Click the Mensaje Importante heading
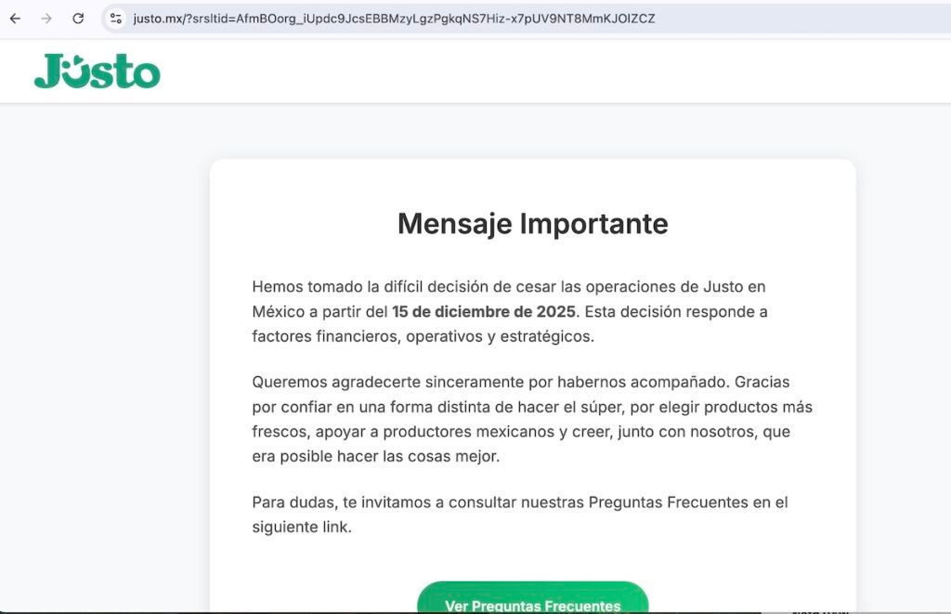This screenshot has height=614, width=951. point(532,223)
